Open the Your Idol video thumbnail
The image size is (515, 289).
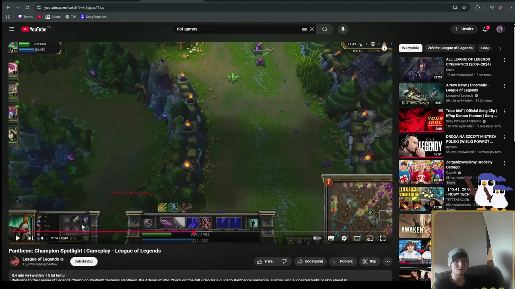[x=421, y=120]
